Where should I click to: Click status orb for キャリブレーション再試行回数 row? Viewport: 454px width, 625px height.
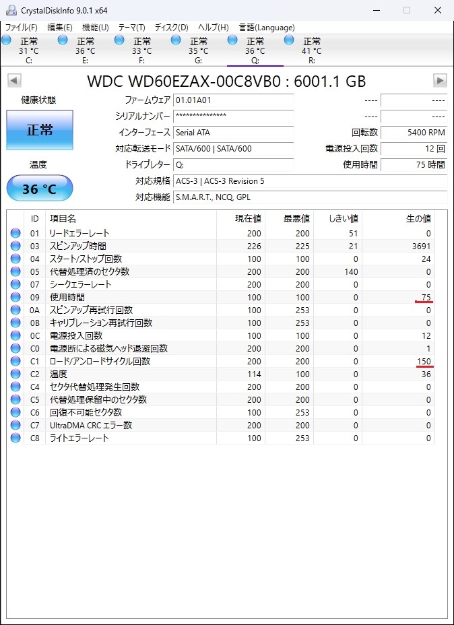pos(15,323)
